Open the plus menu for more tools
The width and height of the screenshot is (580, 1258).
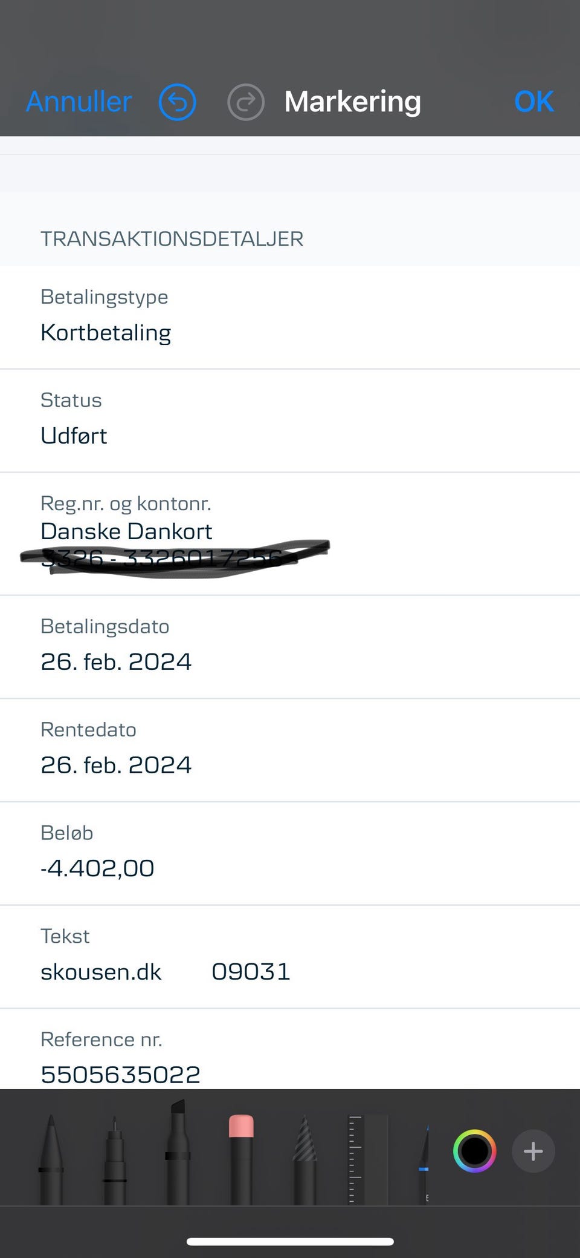[x=533, y=1151]
